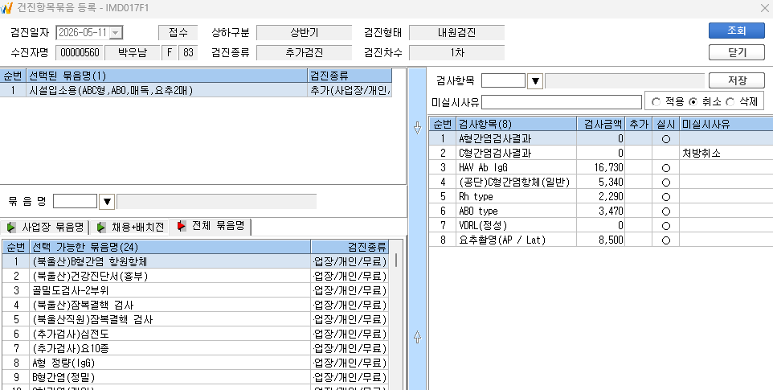
Task: Select the 적용 radio button
Action: click(656, 102)
